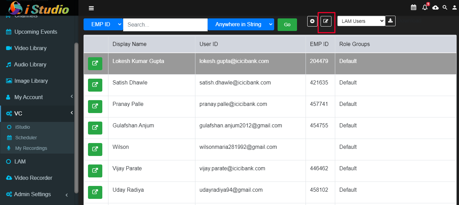The height and width of the screenshot is (205, 459).
Task: Open the user profile icon
Action: 455,7
